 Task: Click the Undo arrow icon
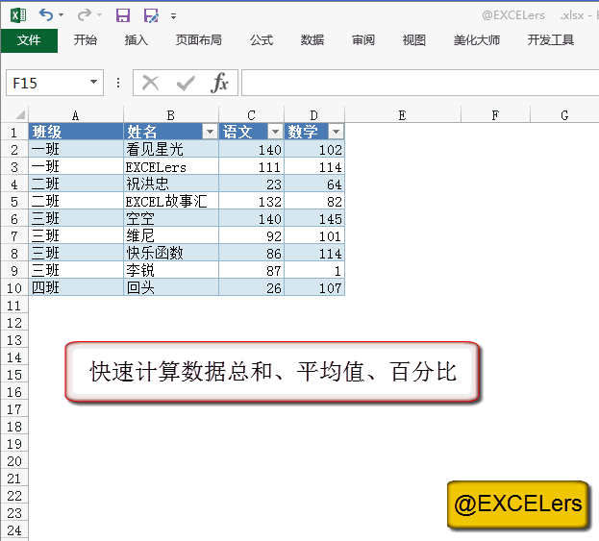pyautogui.click(x=45, y=15)
